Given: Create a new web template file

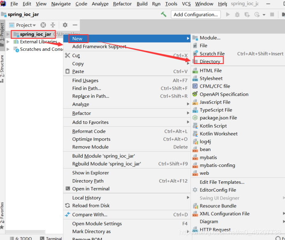Looking at the screenshot, I should 238,173.
